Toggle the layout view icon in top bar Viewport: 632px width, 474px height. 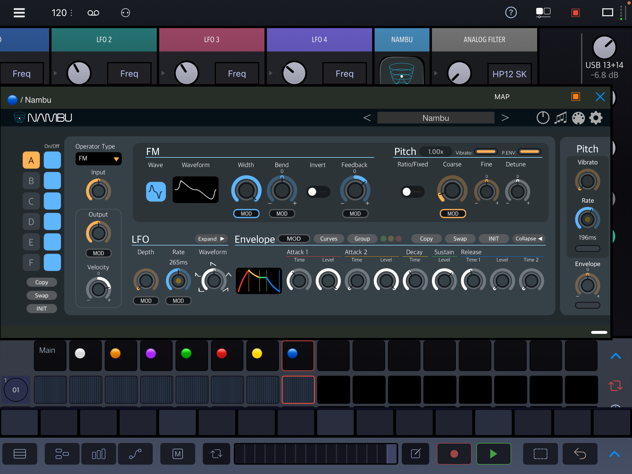click(x=543, y=13)
